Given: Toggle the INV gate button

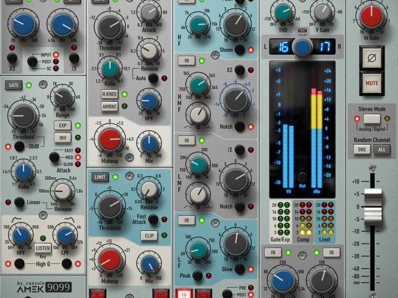Looking at the screenshot, I should coord(63,138).
